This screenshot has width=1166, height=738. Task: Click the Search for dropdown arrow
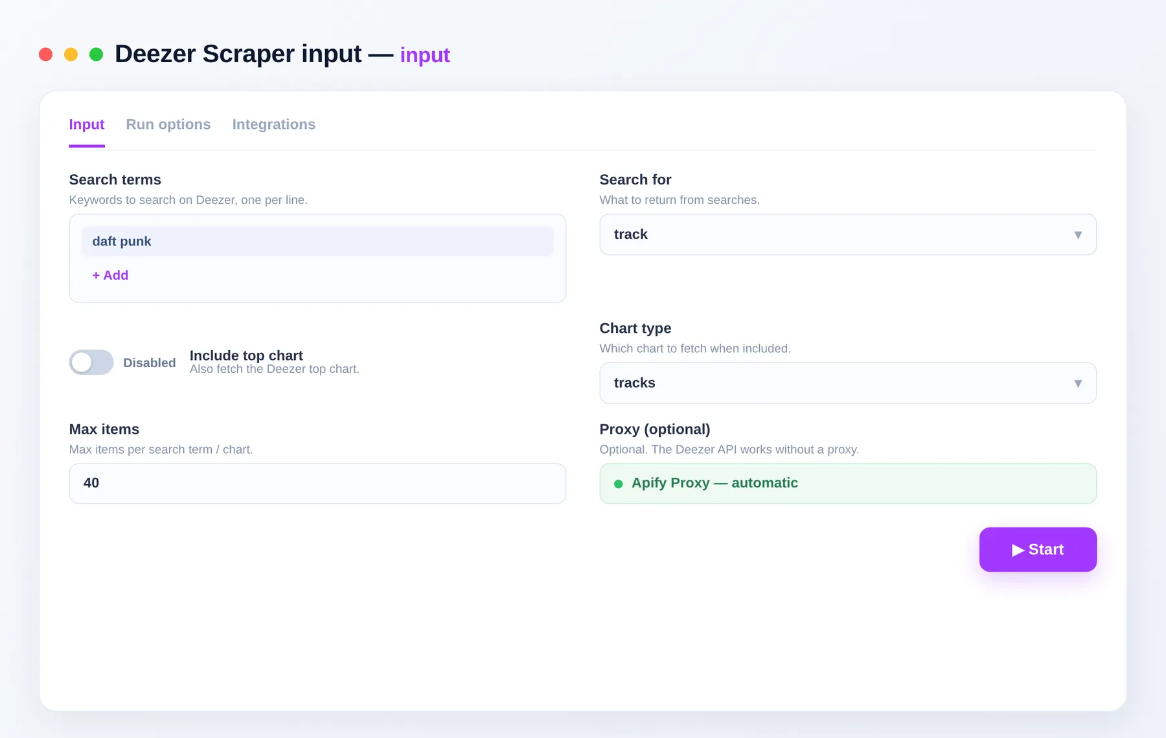click(x=1078, y=235)
